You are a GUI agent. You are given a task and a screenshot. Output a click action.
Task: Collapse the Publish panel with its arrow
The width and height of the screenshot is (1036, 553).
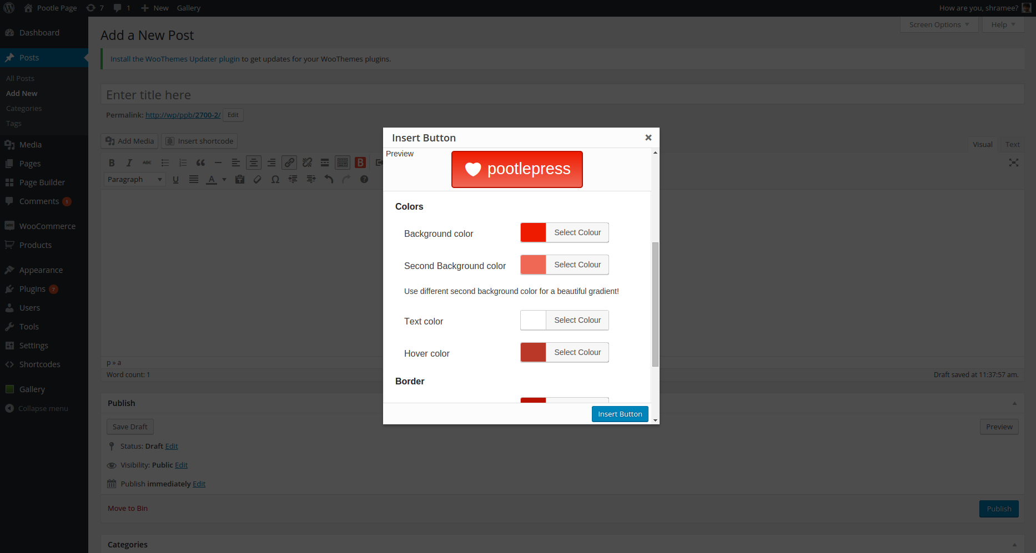tap(1014, 403)
